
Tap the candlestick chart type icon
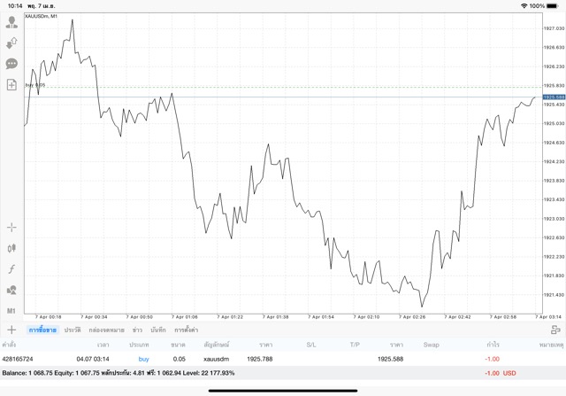click(x=11, y=248)
